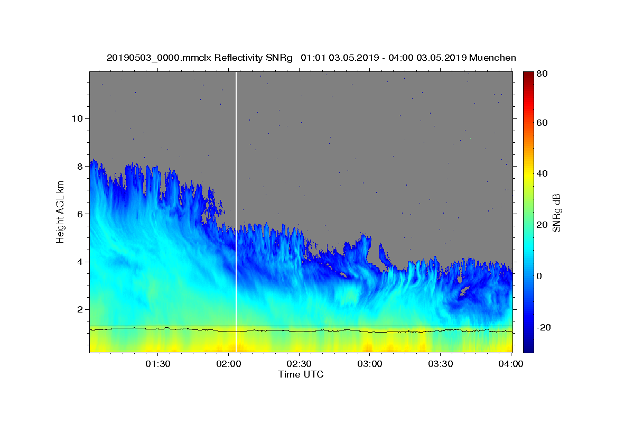Viewport: 634px width, 423px height.
Task: Click the height axis tick label 6
Action: [79, 214]
